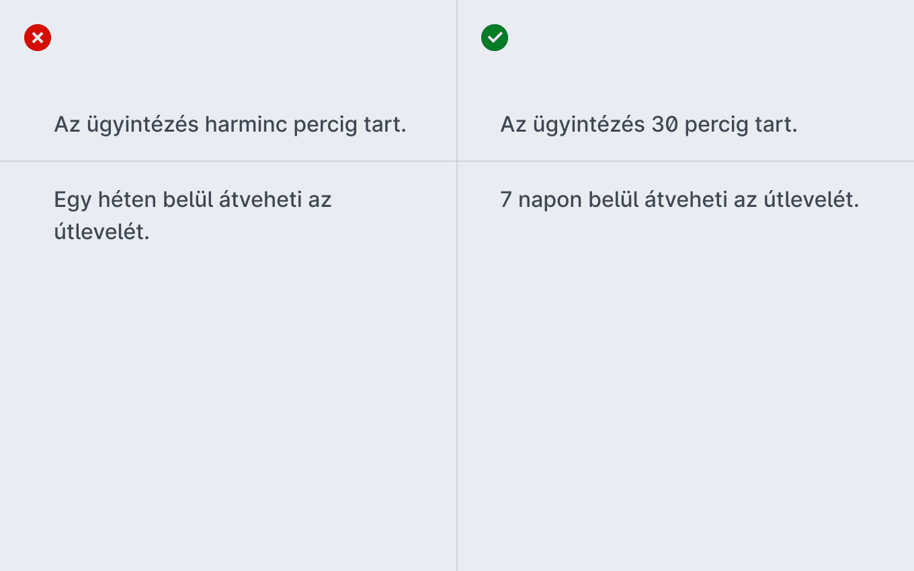Click 'ügyintézés' in the right column
This screenshot has height=571, width=914.
tap(588, 125)
